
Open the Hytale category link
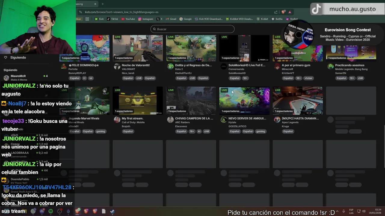point(232,122)
